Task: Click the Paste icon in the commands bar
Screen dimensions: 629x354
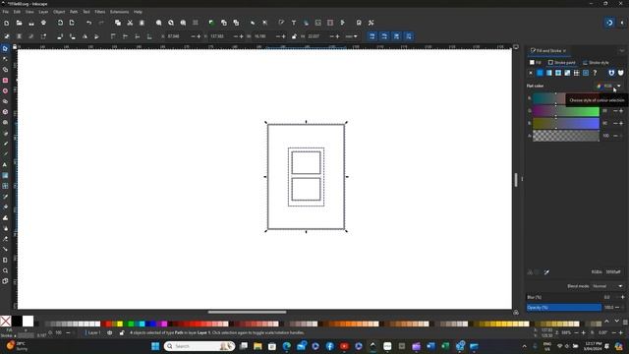Action: 142,23
